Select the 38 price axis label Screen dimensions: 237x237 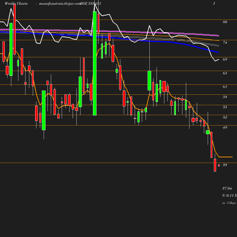click(x=225, y=165)
